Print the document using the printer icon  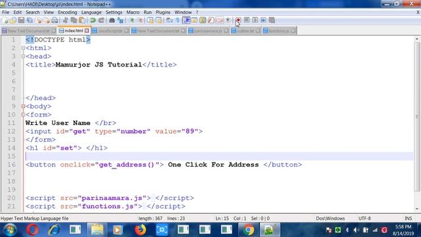click(55, 20)
